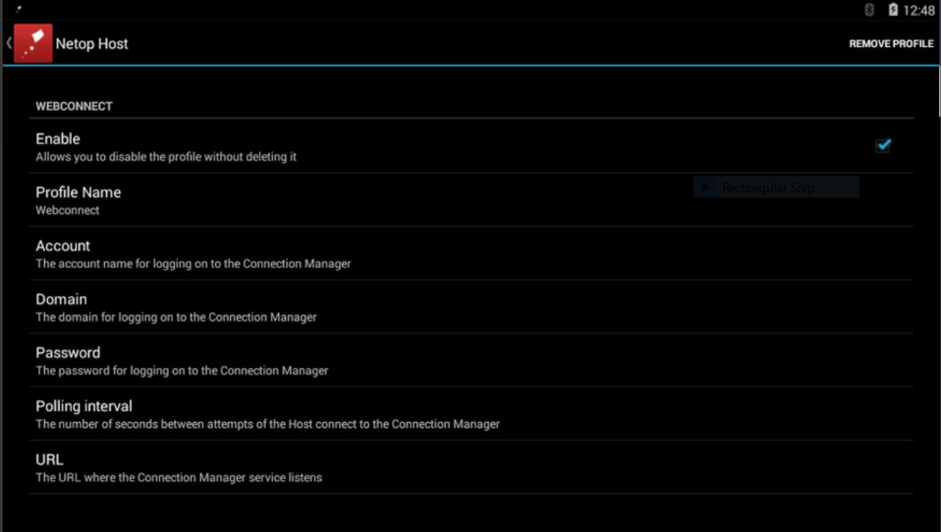Open the Password setting
This screenshot has height=532, width=941.
[471, 360]
